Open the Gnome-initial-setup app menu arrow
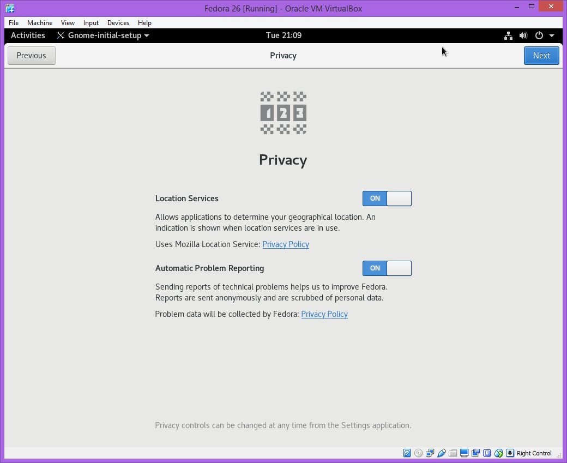 click(x=147, y=35)
